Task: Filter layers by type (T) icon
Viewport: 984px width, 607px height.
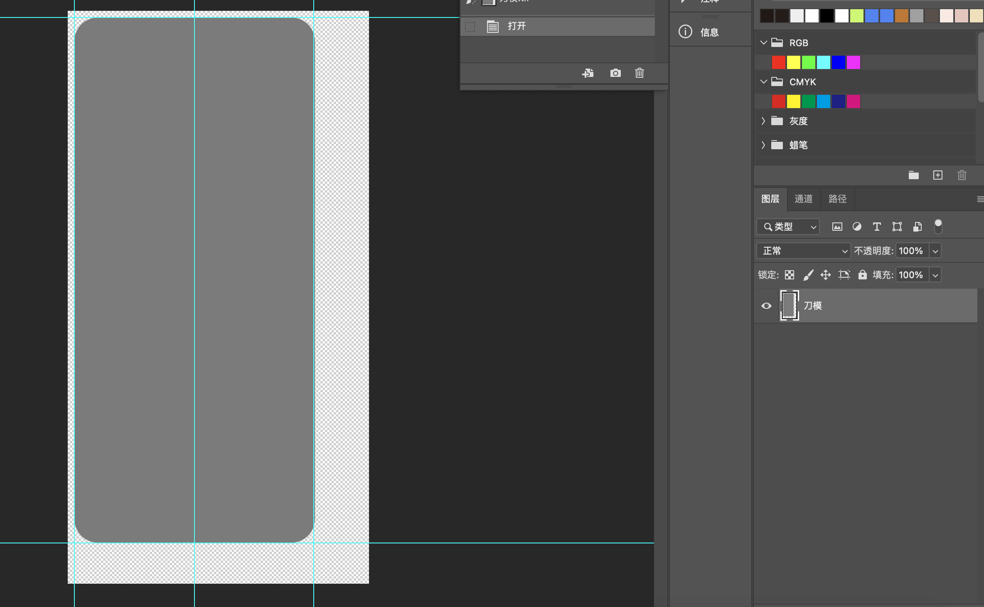Action: coord(877,227)
